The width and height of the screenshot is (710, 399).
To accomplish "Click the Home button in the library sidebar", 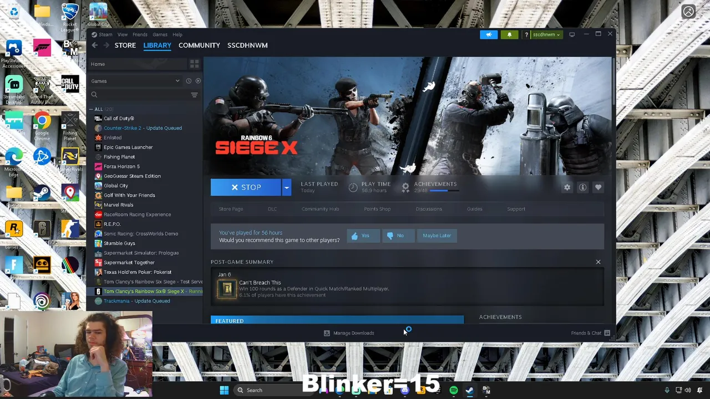I will pos(139,64).
